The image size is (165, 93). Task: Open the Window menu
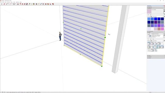(18, 2)
